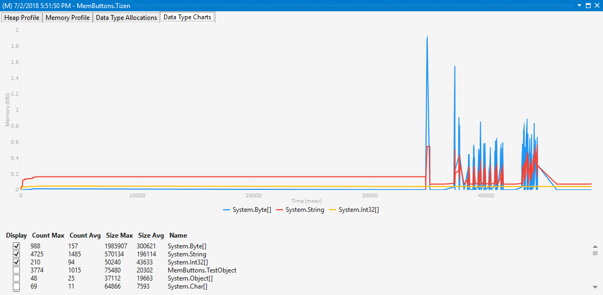603x295 pixels.
Task: Click the System.Byte[] blue legend entry
Action: pyautogui.click(x=247, y=210)
